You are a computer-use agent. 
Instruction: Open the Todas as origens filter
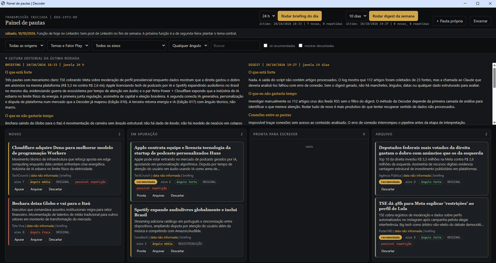[x=25, y=46]
